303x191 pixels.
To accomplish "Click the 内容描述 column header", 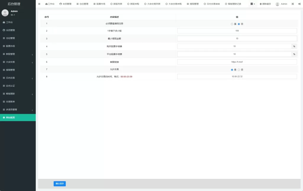I will coord(114,17).
